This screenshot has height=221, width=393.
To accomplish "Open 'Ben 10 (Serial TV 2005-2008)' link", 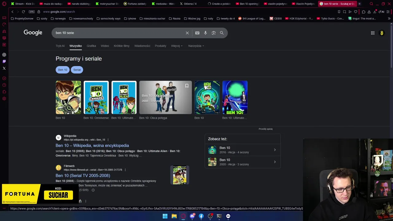I will (x=83, y=176).
